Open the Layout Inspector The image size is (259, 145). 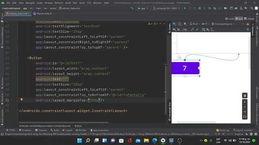[x=243, y=130]
